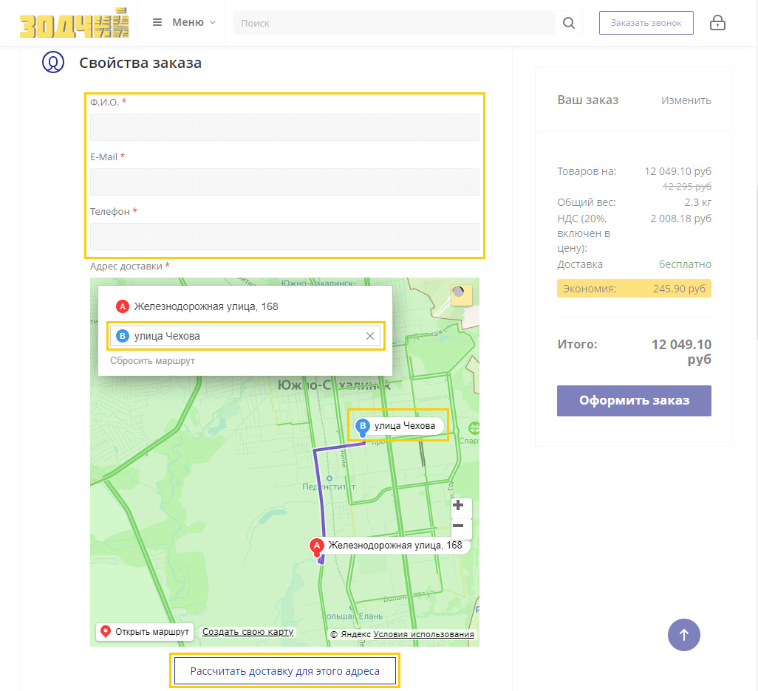Viewport: 758px width, 691px height.
Task: Click the red A marker on the map
Action: pos(316,546)
